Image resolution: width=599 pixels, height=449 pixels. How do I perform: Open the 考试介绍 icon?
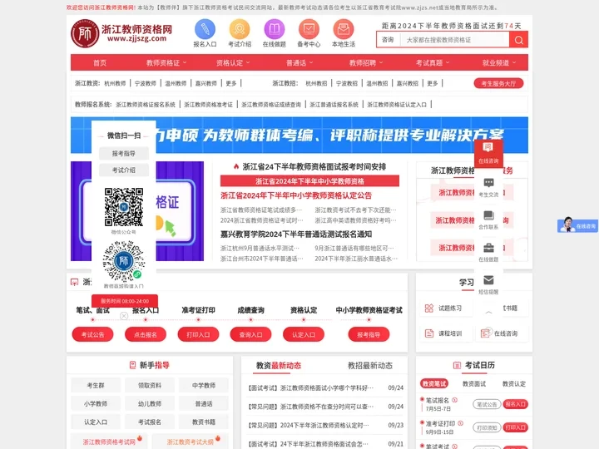pos(240,29)
